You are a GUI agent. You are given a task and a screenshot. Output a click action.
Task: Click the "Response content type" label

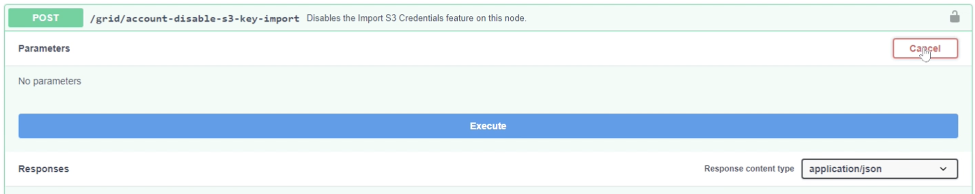[x=748, y=169]
